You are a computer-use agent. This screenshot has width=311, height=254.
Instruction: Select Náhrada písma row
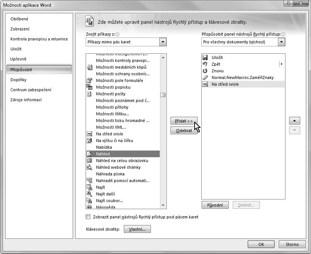tap(123, 174)
